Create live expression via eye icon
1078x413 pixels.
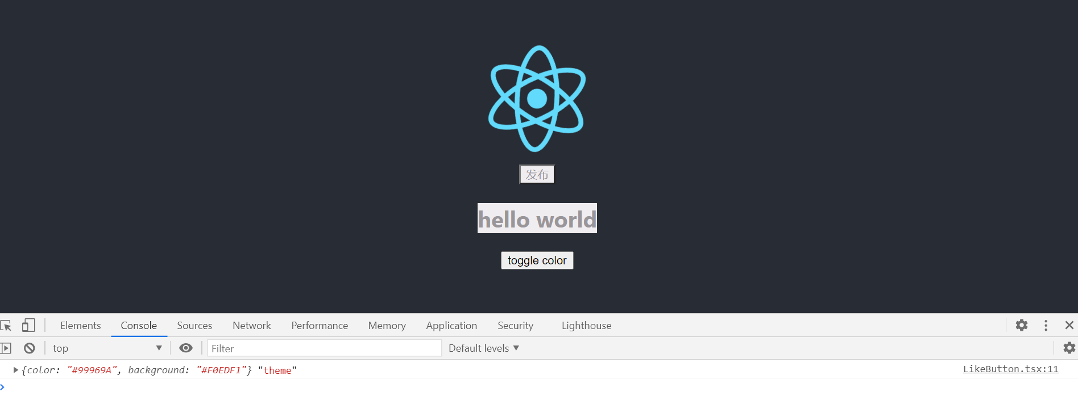pyautogui.click(x=186, y=348)
